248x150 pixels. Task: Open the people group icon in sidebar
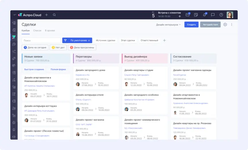click(x=14, y=80)
